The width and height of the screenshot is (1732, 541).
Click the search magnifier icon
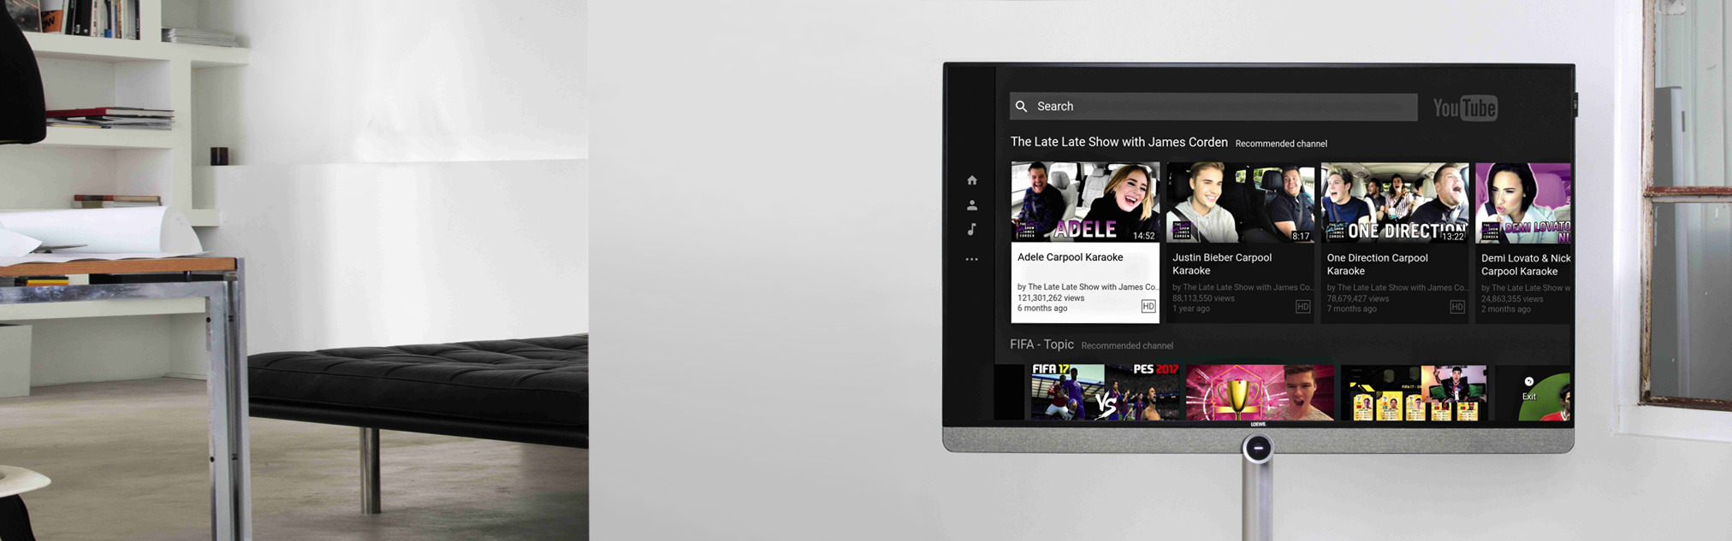pos(1021,107)
